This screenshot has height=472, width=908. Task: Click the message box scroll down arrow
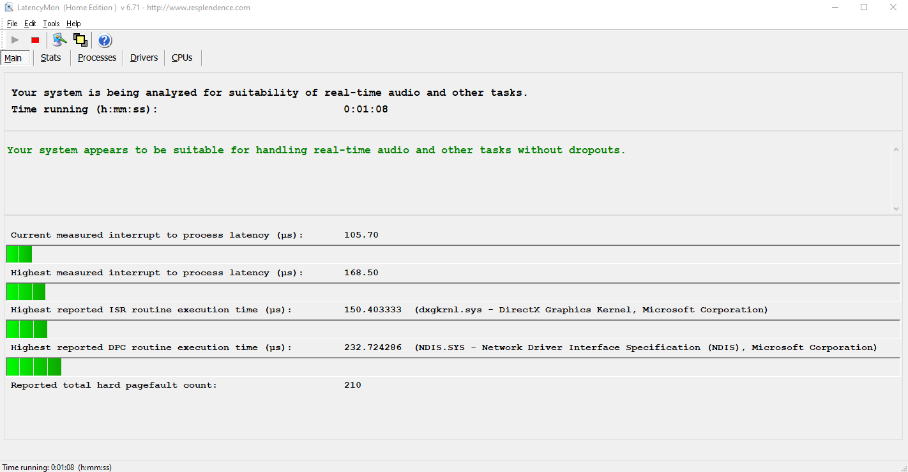click(x=896, y=208)
